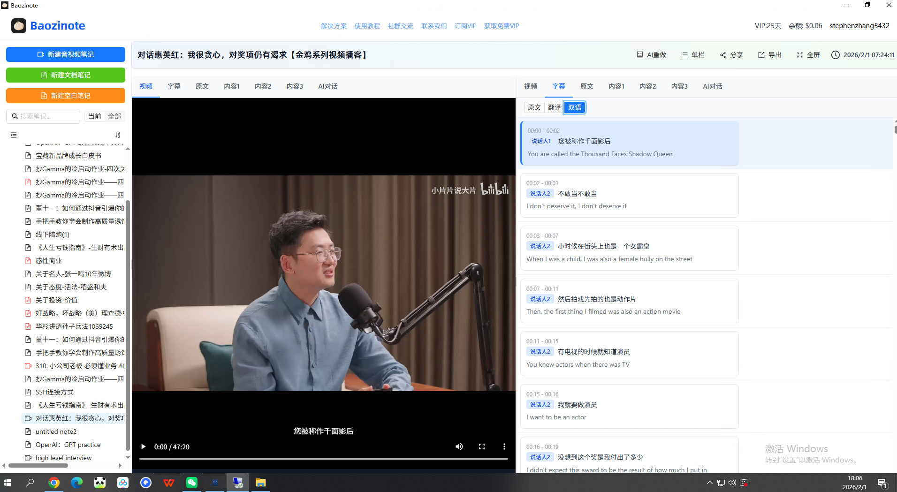Collapse the notes list menu icon

pyautogui.click(x=14, y=135)
